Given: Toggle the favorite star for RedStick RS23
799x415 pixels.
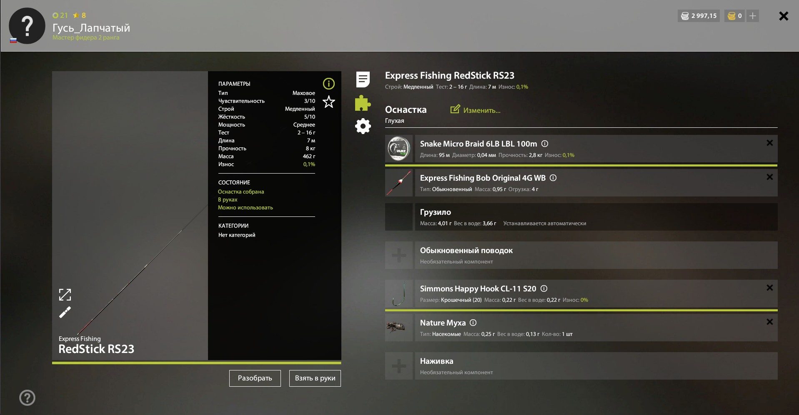Looking at the screenshot, I should point(329,102).
